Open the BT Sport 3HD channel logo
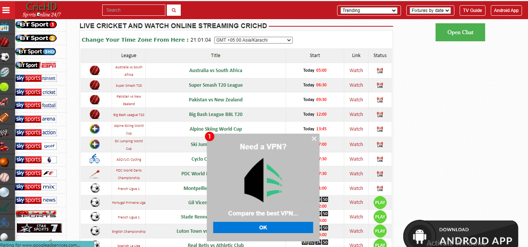The height and width of the screenshot is (247, 528). [36, 52]
